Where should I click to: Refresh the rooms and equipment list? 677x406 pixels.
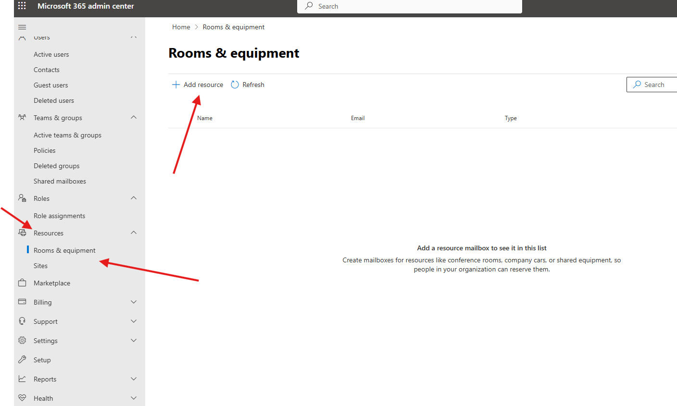click(x=248, y=85)
